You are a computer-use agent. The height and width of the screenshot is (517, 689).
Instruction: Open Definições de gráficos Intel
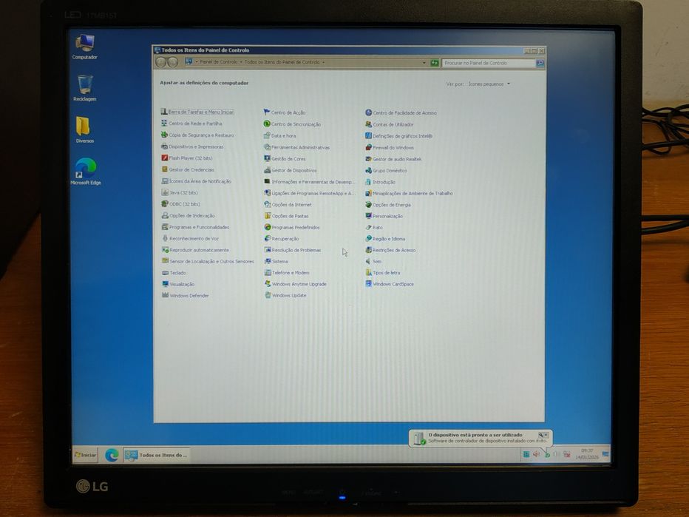coord(399,136)
